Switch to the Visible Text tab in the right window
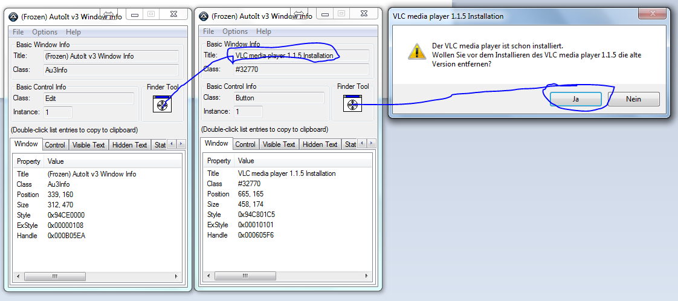The width and height of the screenshot is (678, 301). (279, 144)
